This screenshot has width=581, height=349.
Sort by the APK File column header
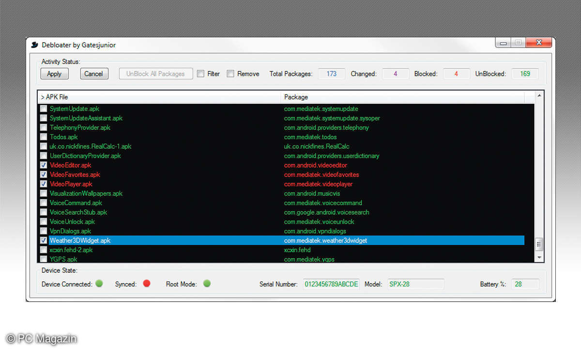coord(159,97)
